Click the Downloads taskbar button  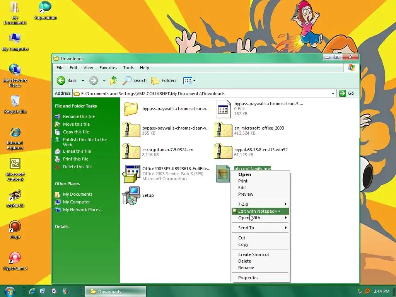pos(116,292)
